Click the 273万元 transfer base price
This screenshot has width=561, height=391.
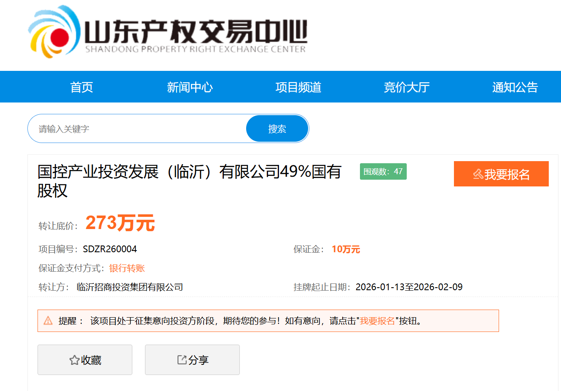pos(120,223)
